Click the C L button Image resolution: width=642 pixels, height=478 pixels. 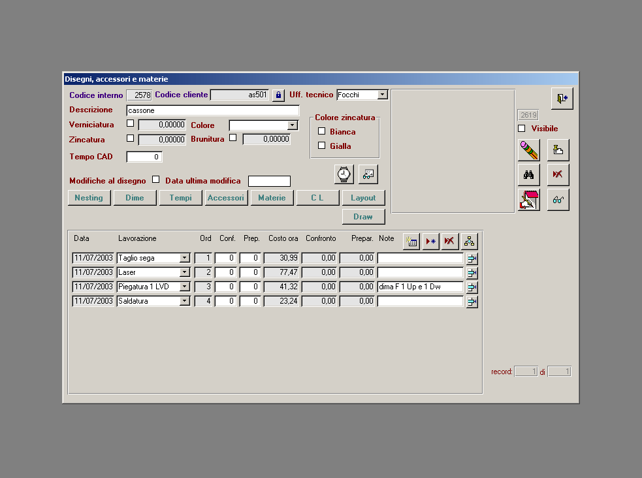coord(317,198)
